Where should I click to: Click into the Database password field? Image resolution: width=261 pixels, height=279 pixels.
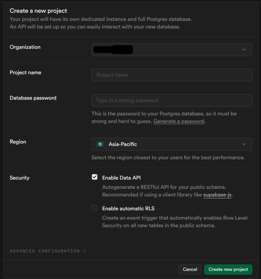(x=172, y=100)
